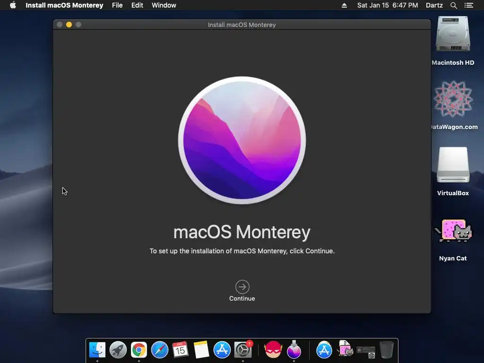The width and height of the screenshot is (484, 363).
Task: Click the Dartz user name in menu bar
Action: point(434,5)
